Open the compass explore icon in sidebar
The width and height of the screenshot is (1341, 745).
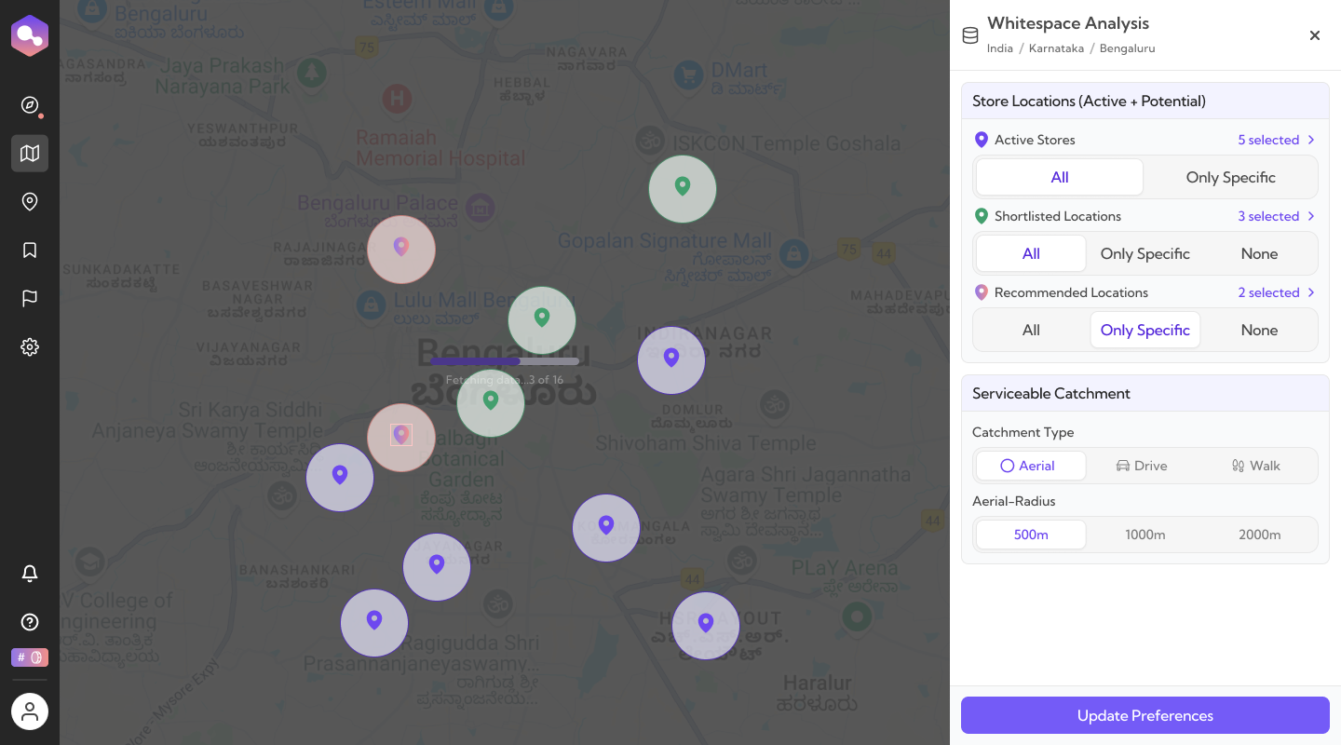pyautogui.click(x=30, y=104)
